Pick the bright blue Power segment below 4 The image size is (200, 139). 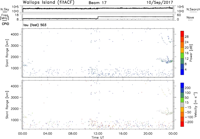pyautogui.click(x=182, y=72)
